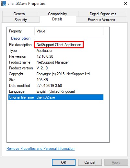Select the Date modified property
The width and height of the screenshot is (130, 168).
click(19, 86)
